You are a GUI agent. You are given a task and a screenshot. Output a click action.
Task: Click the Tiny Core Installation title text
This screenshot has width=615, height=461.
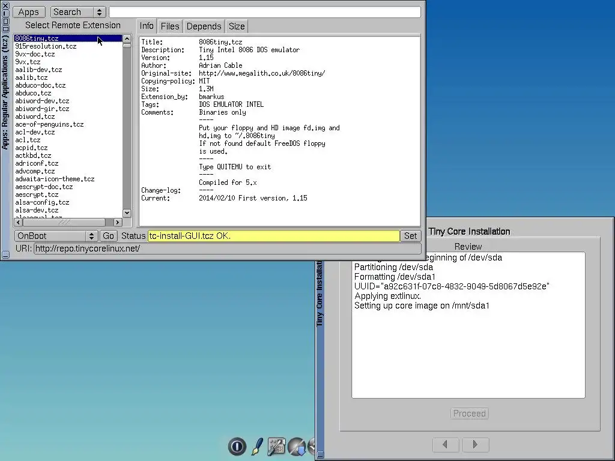(469, 232)
